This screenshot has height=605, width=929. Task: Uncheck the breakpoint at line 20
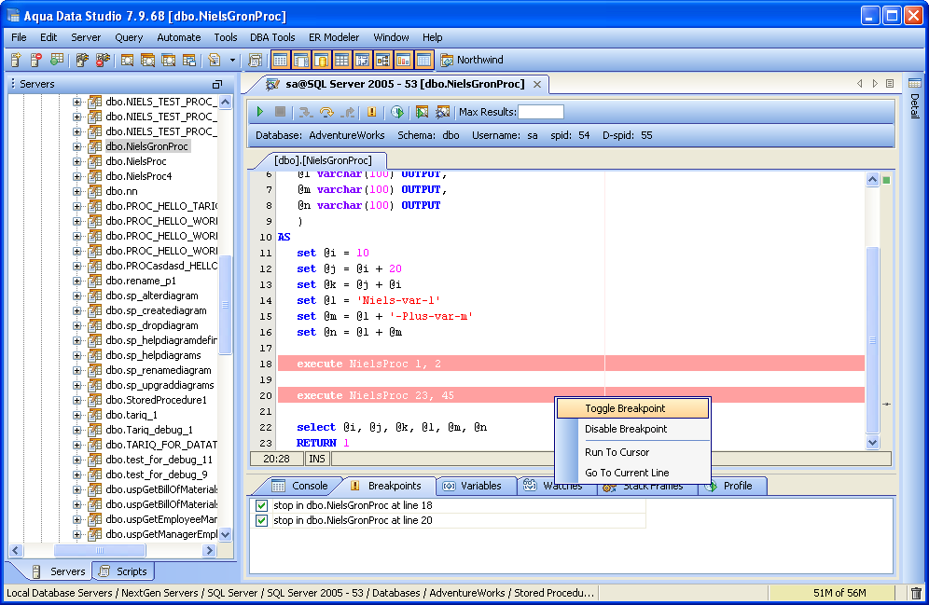click(x=261, y=520)
